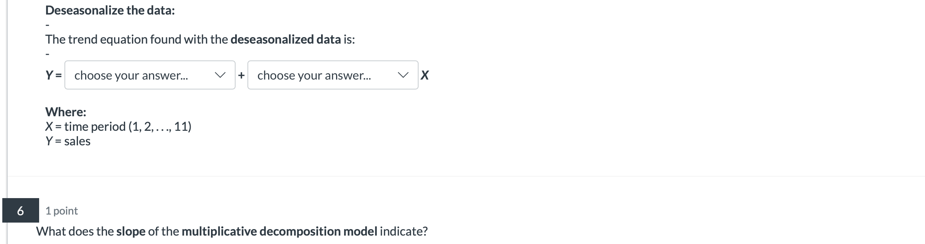The image size is (925, 244).
Task: Click the chevron arrow on the intercept dropdown
Action: pyautogui.click(x=220, y=75)
